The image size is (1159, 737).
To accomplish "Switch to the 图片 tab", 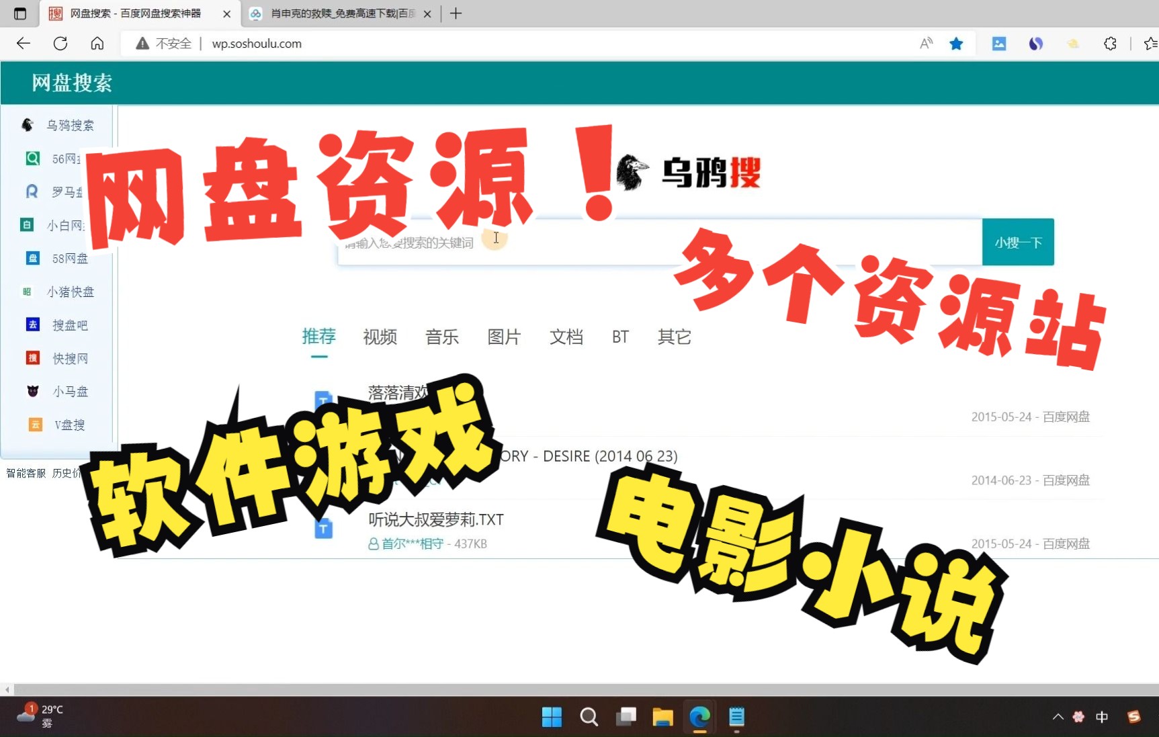I will pyautogui.click(x=504, y=337).
